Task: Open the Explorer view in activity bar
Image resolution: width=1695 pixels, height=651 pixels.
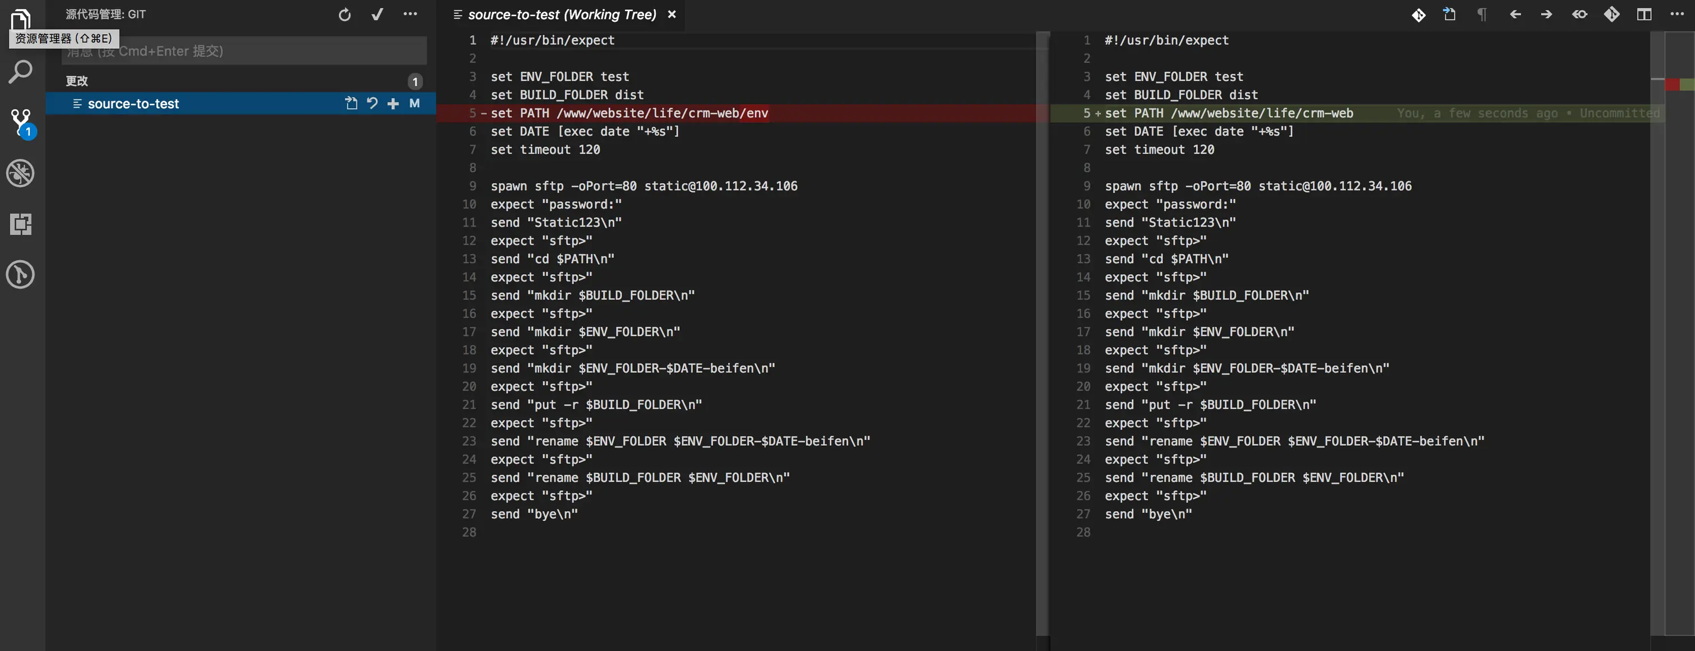Action: coord(20,19)
